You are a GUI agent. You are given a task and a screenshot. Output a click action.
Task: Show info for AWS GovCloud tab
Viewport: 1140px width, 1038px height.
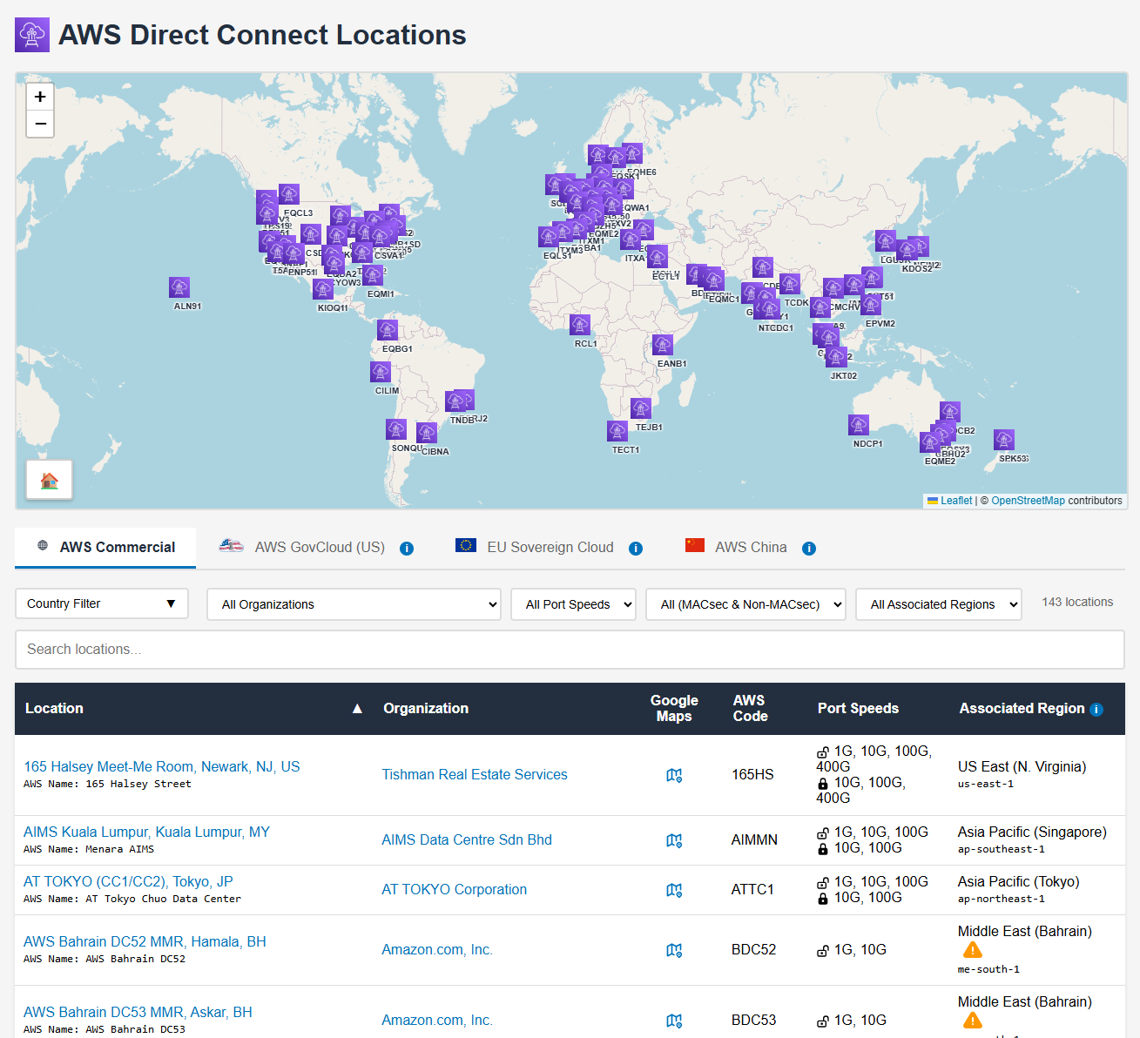pyautogui.click(x=407, y=549)
